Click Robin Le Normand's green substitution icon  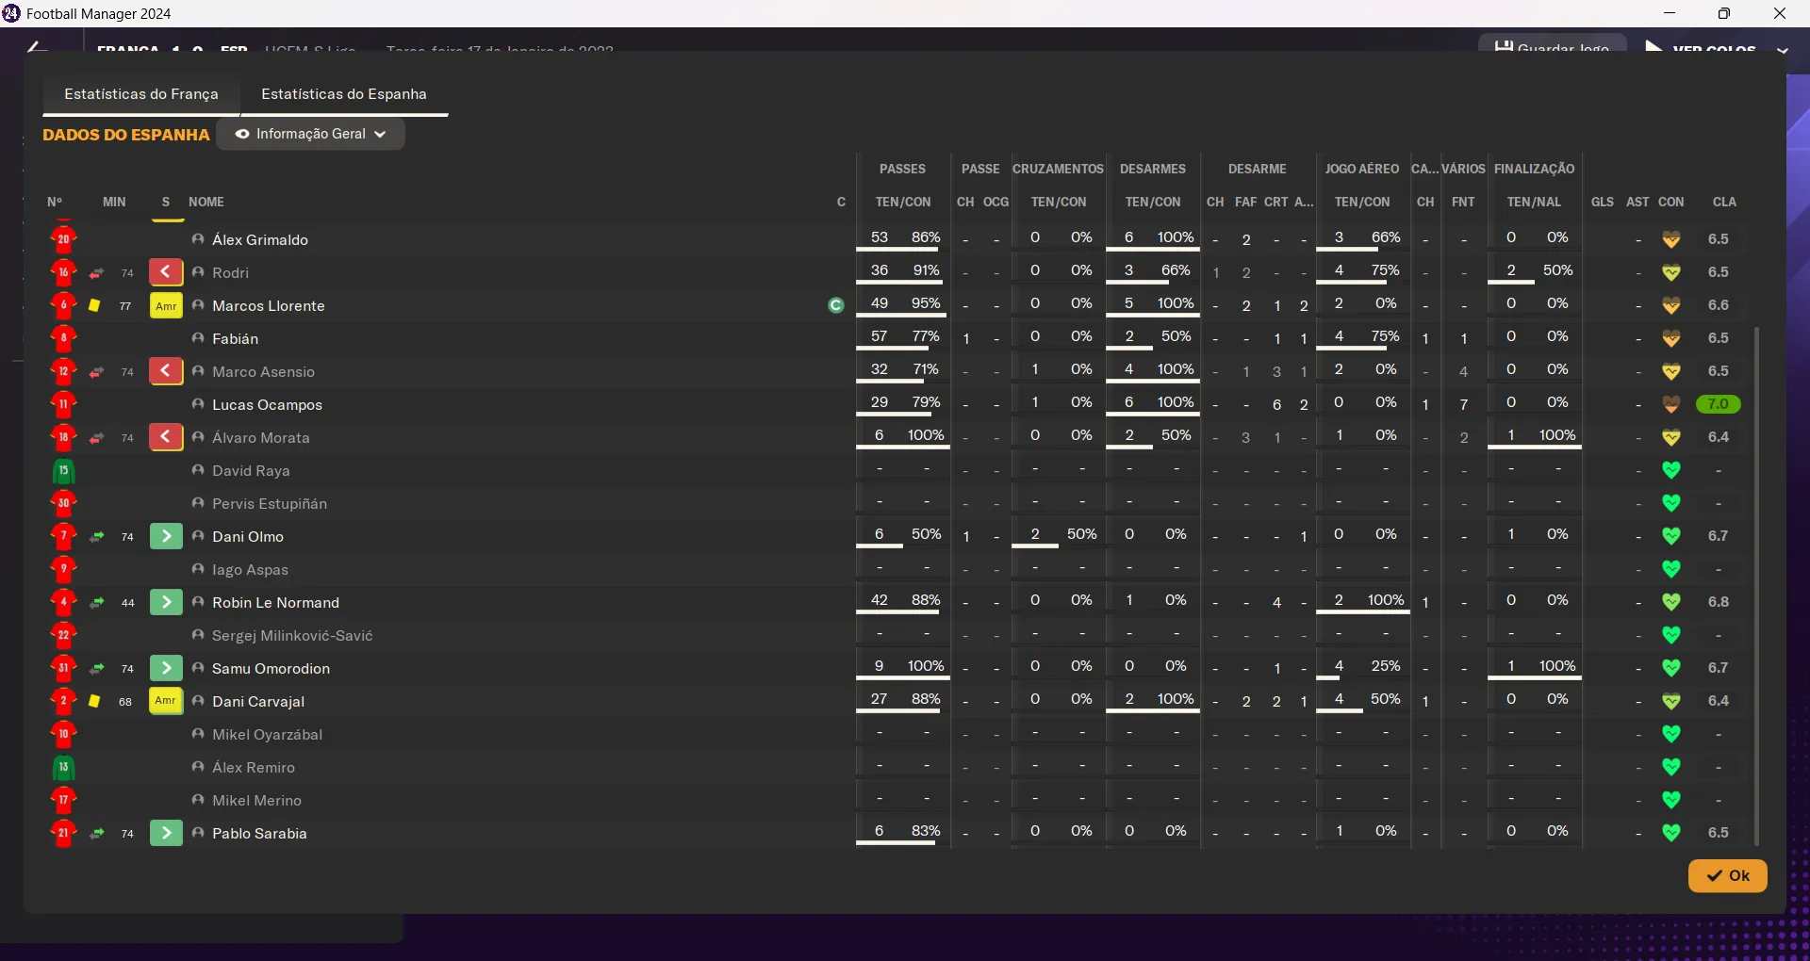(166, 602)
